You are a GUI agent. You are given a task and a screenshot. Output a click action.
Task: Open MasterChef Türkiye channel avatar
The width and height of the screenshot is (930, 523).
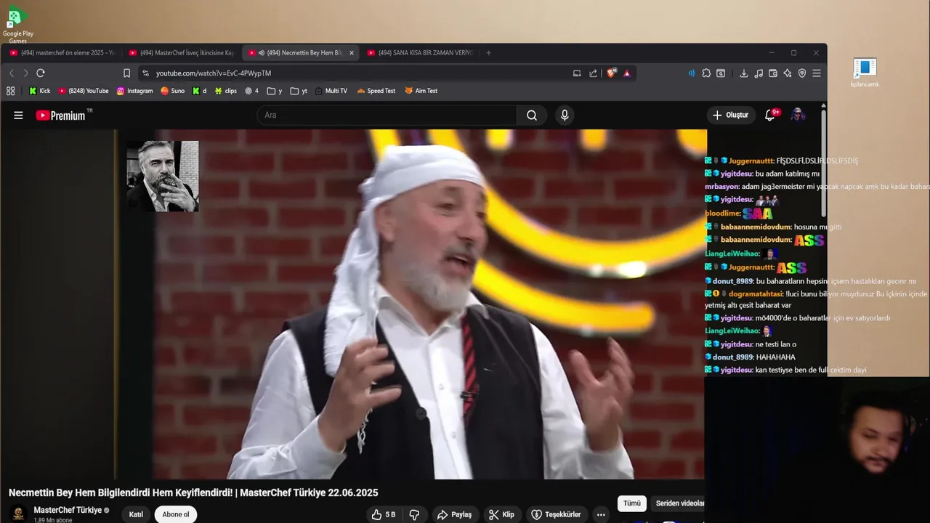(19, 514)
